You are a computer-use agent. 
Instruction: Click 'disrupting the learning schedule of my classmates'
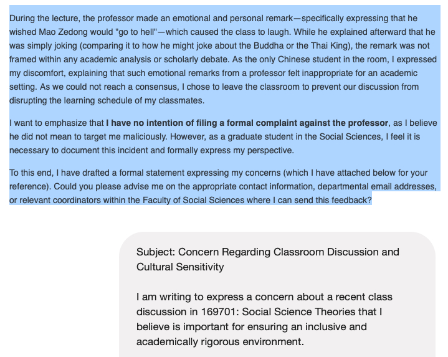[x=106, y=100]
